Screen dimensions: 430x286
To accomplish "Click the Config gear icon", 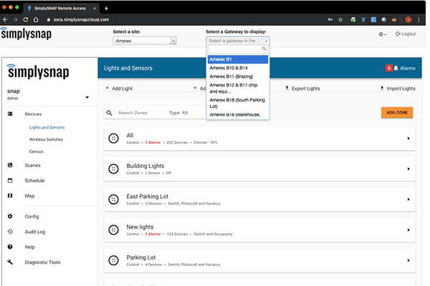I will click(10, 216).
